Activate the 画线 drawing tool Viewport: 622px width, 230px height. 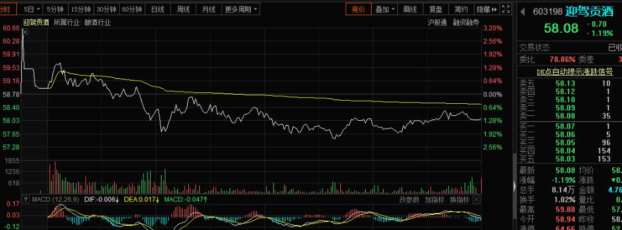pos(410,9)
